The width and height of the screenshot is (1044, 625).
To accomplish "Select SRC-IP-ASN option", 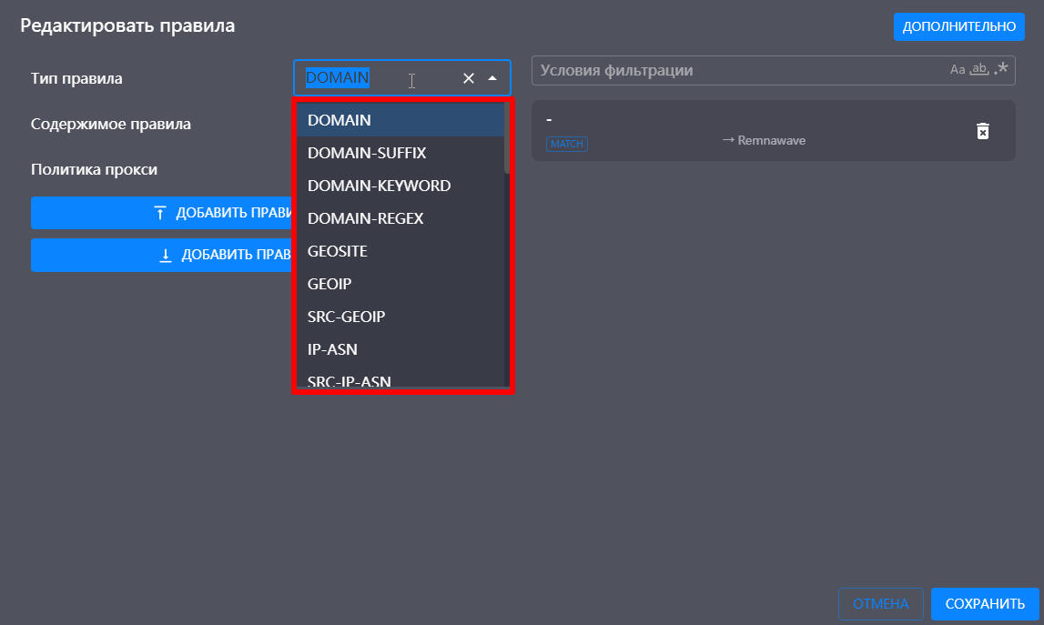I will pyautogui.click(x=400, y=378).
